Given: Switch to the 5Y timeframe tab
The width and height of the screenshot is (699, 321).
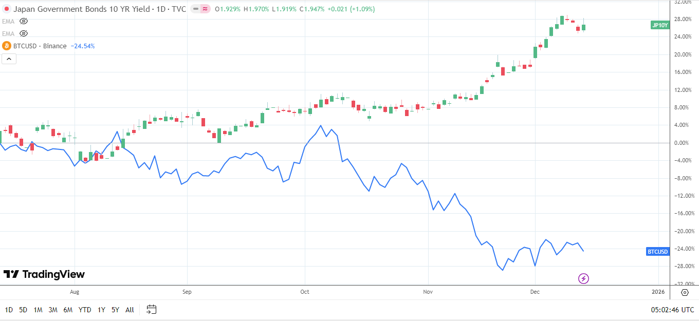Looking at the screenshot, I should click(115, 310).
